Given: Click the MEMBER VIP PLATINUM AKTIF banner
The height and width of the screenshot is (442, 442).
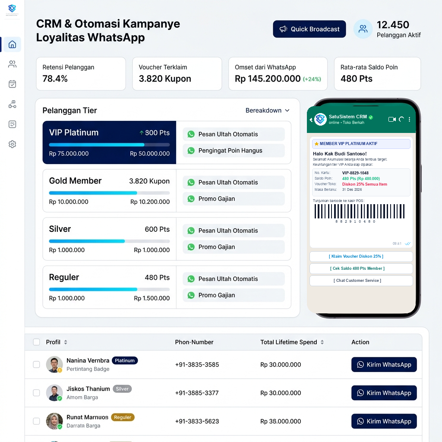Looking at the screenshot, I should (361, 144).
